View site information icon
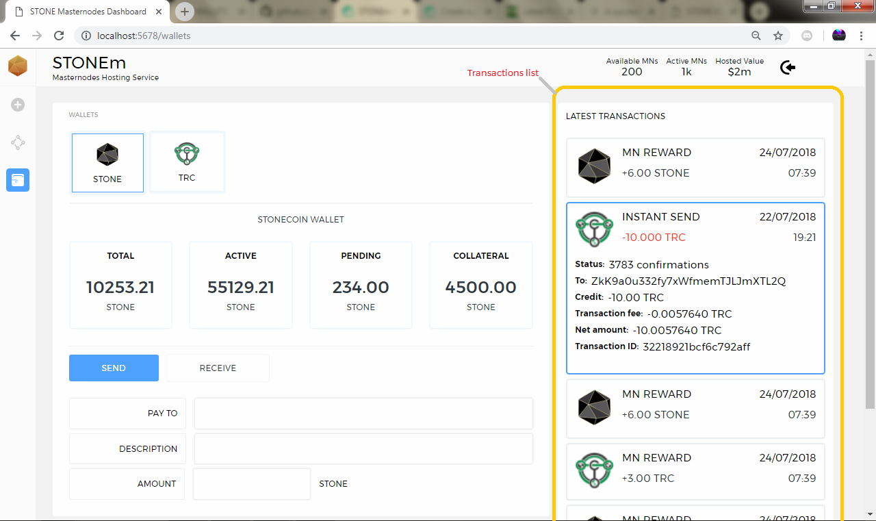The width and height of the screenshot is (876, 521). pyautogui.click(x=86, y=36)
